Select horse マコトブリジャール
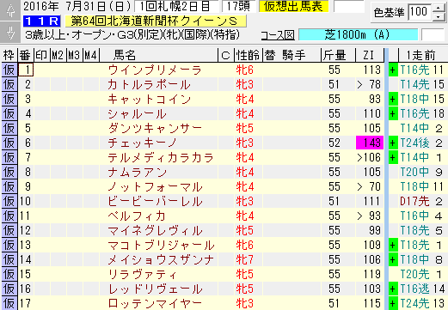Image resolution: width=448 pixels, height=310 pixels. (x=161, y=246)
